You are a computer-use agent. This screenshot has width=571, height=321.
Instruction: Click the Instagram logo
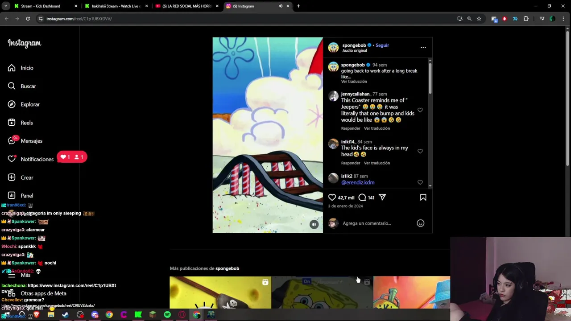point(24,43)
